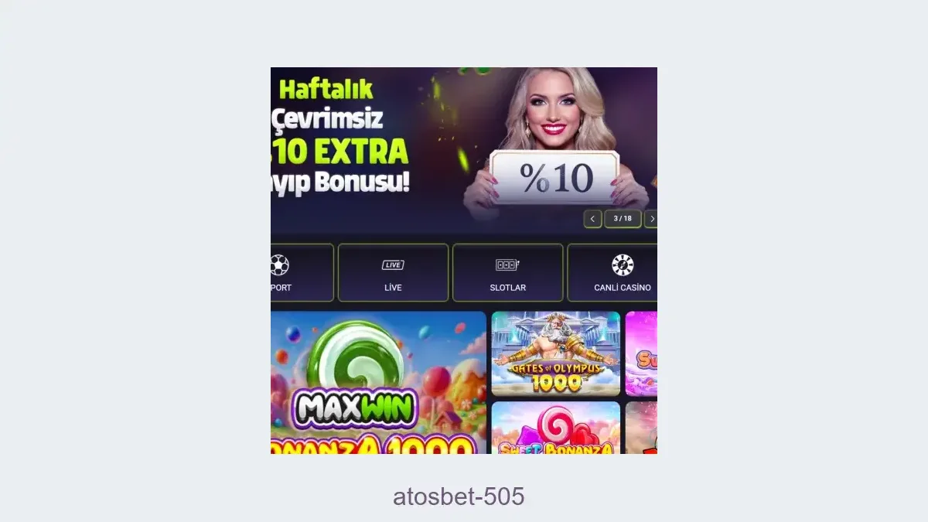Open the LİVE category tab
The width and height of the screenshot is (928, 522).
pyautogui.click(x=393, y=272)
